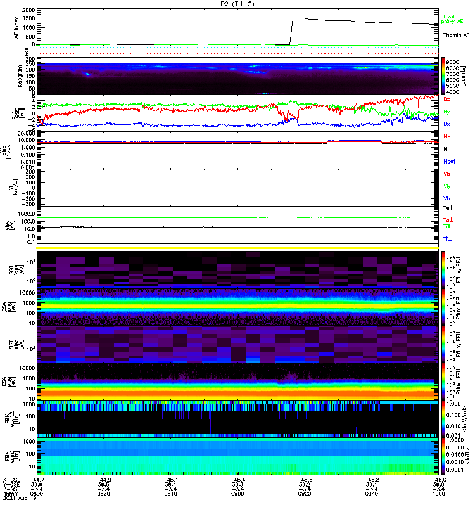The height and width of the screenshot is (507, 475).
Task: Click the FBK scm nT color bar
Action: coord(443,456)
